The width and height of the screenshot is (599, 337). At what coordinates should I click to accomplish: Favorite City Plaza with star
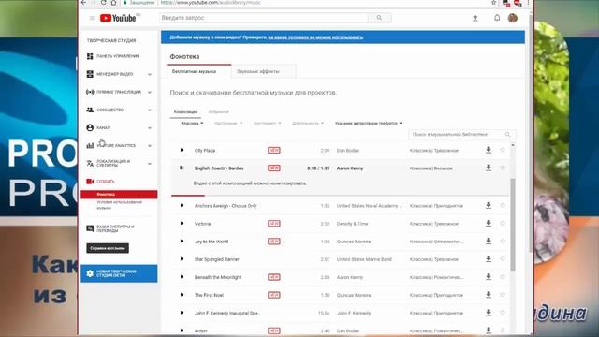[x=503, y=150]
